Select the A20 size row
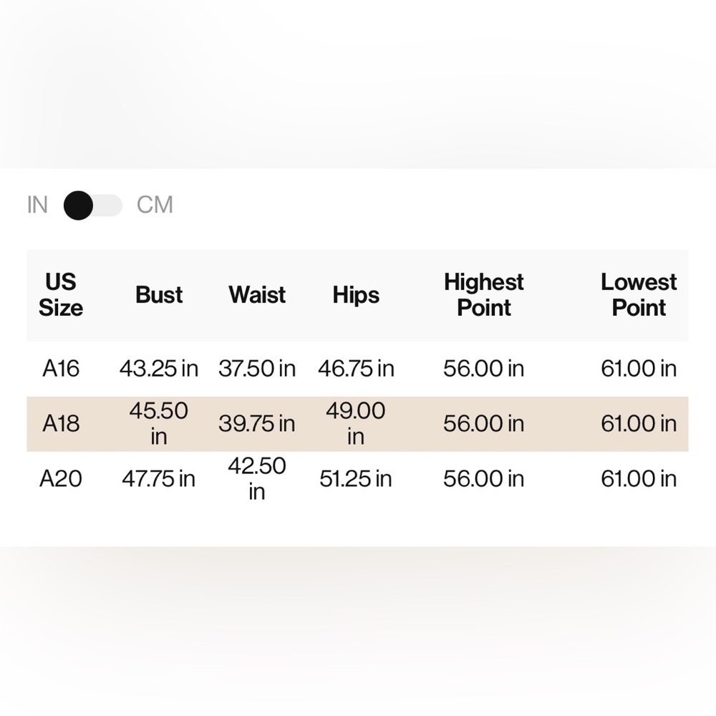Screen dimensions: 716x716 357,478
